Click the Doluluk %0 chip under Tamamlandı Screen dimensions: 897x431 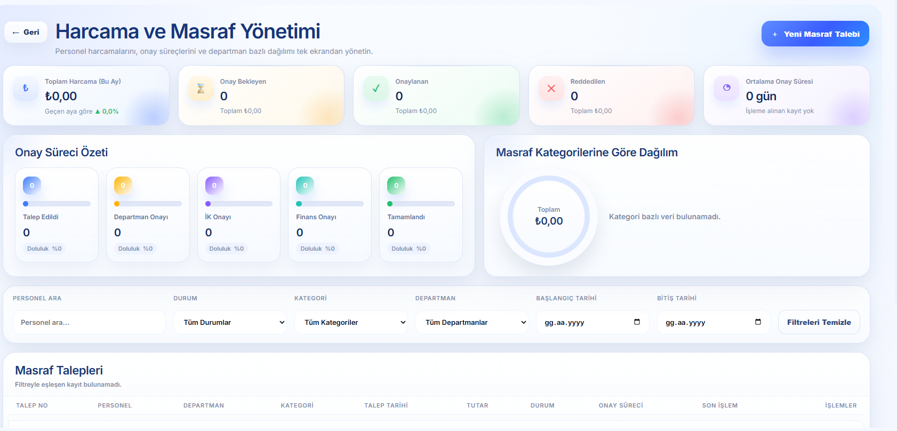(x=409, y=249)
